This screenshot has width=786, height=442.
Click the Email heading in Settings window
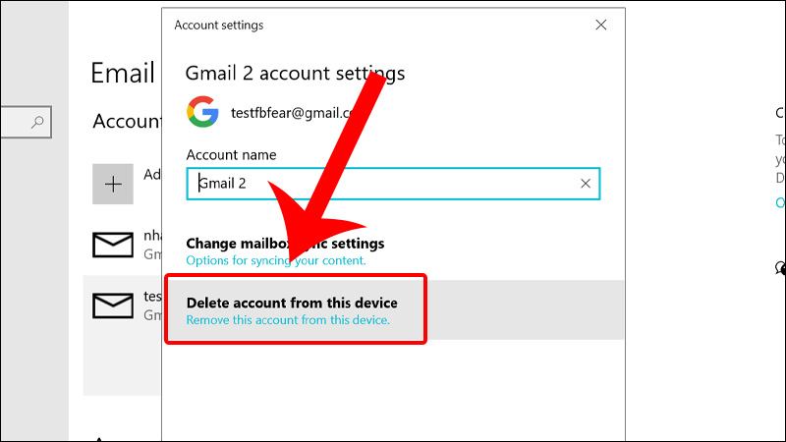[x=123, y=73]
